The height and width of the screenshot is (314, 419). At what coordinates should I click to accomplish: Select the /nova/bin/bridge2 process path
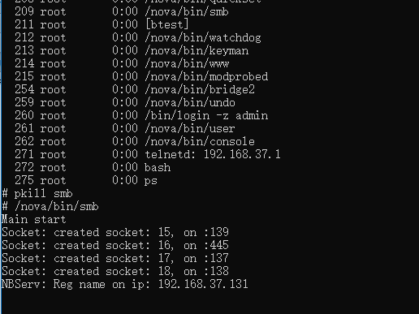pos(200,90)
